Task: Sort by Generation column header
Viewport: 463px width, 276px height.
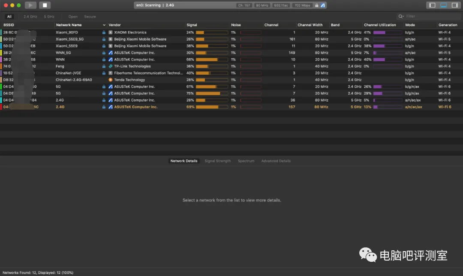Action: click(448, 25)
